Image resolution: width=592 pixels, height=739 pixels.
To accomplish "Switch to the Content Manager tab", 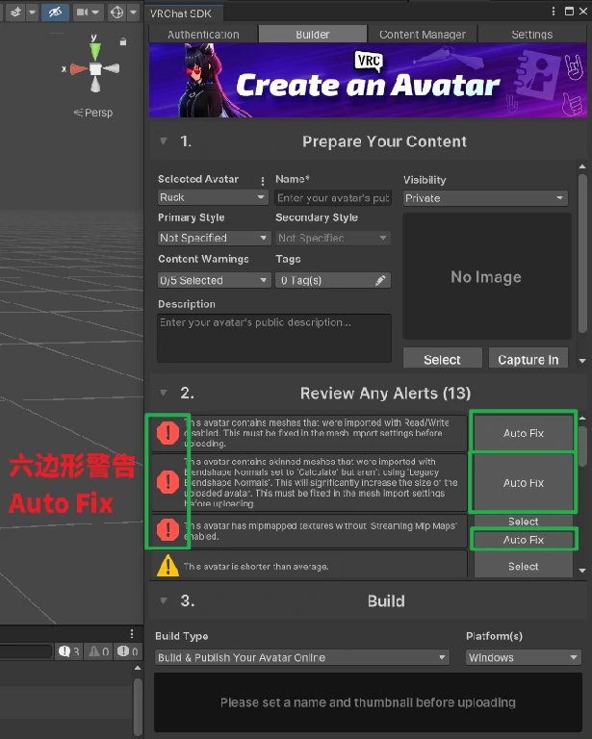I will pos(422,35).
